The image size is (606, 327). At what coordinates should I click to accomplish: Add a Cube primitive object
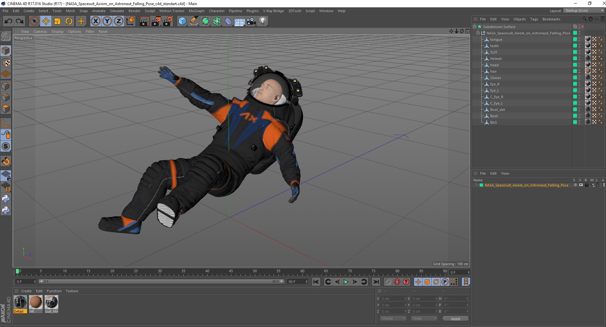click(182, 21)
